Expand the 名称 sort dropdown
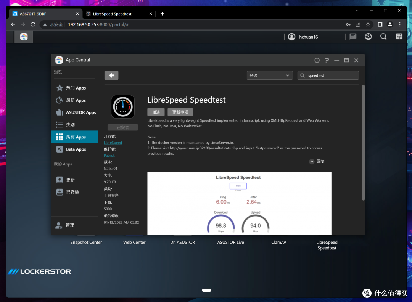This screenshot has height=302, width=412. [x=270, y=75]
